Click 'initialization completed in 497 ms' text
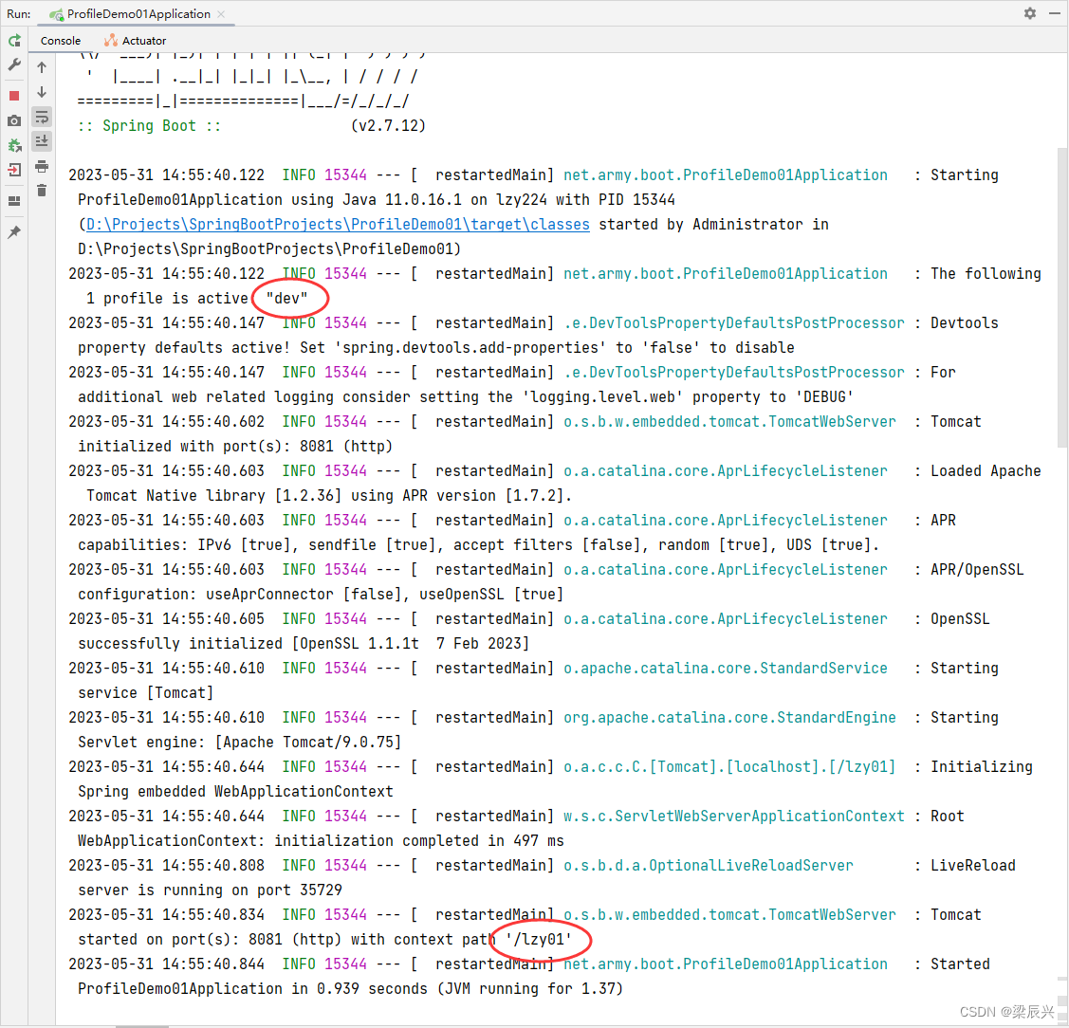 coord(419,841)
